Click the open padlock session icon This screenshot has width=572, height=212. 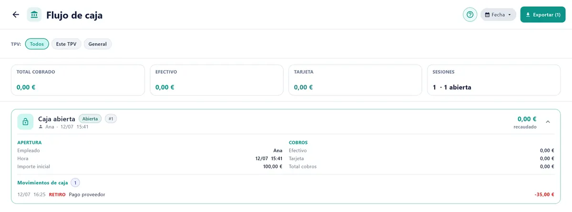click(x=25, y=122)
